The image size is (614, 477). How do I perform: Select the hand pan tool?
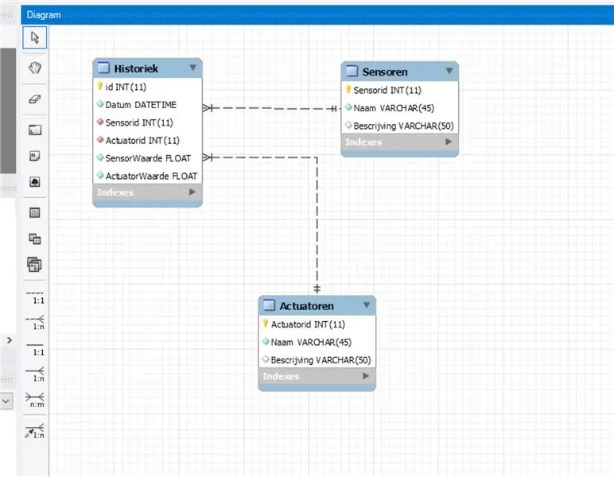[35, 68]
